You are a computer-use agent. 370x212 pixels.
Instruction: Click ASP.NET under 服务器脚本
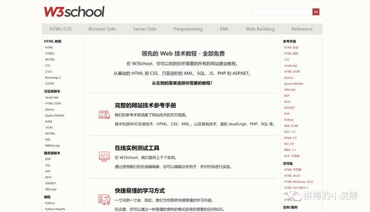coord(50,183)
